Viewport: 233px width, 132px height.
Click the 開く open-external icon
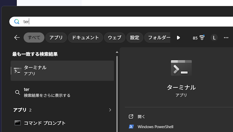pos(131,117)
